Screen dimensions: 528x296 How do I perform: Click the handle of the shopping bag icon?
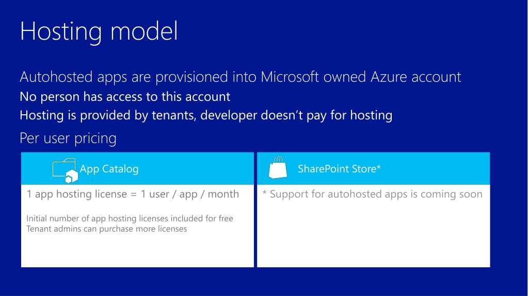[278, 159]
